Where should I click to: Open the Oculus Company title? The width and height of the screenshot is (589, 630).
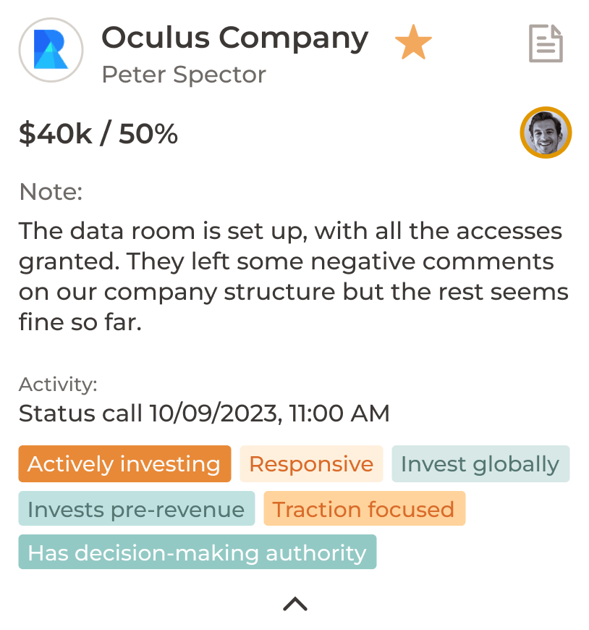(235, 38)
